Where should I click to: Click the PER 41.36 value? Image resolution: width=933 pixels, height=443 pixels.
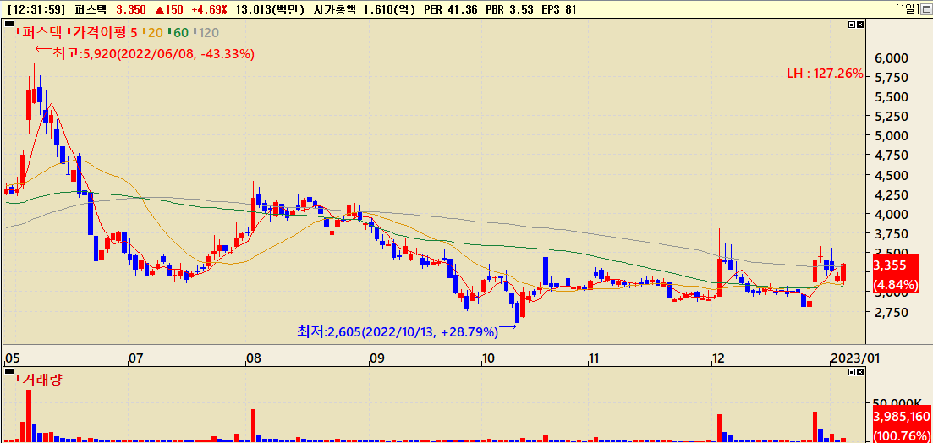tap(451, 9)
